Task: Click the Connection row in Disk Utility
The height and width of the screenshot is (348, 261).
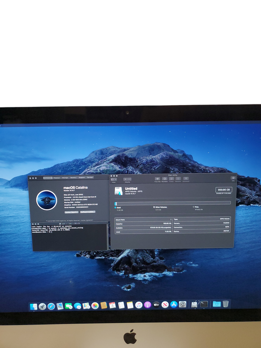Action: (201, 227)
